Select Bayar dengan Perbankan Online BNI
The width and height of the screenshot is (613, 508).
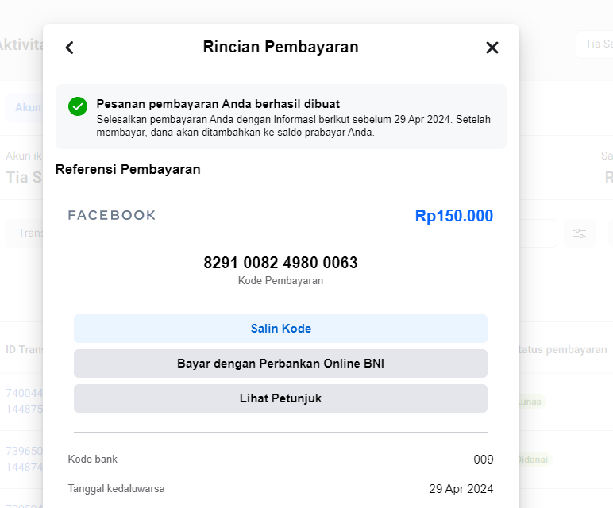click(x=281, y=364)
